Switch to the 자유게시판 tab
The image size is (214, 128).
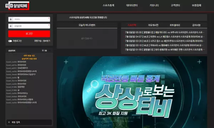coord(153,25)
